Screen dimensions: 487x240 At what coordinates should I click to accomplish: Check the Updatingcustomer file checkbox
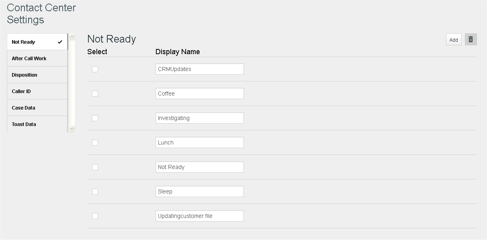(95, 216)
